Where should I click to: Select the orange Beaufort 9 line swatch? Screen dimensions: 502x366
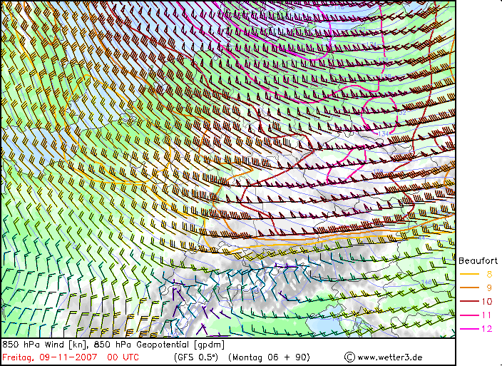pyautogui.click(x=468, y=288)
